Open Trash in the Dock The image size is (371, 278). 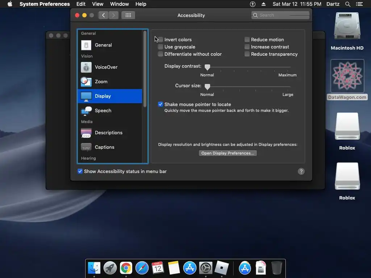[276, 268]
